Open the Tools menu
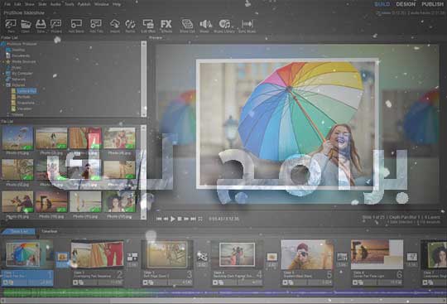The image size is (447, 304). (70, 4)
